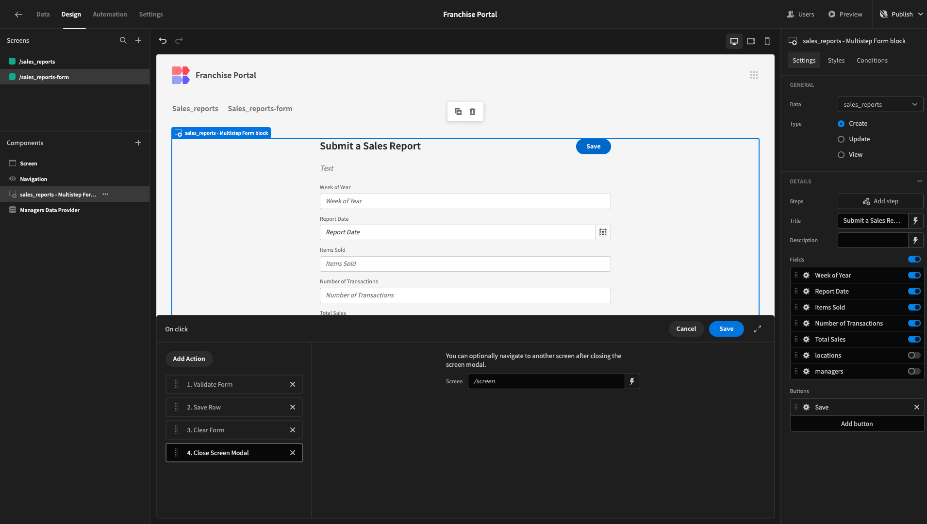Switch to the Conditions tab
Viewport: 927px width, 524px height.
tap(872, 61)
